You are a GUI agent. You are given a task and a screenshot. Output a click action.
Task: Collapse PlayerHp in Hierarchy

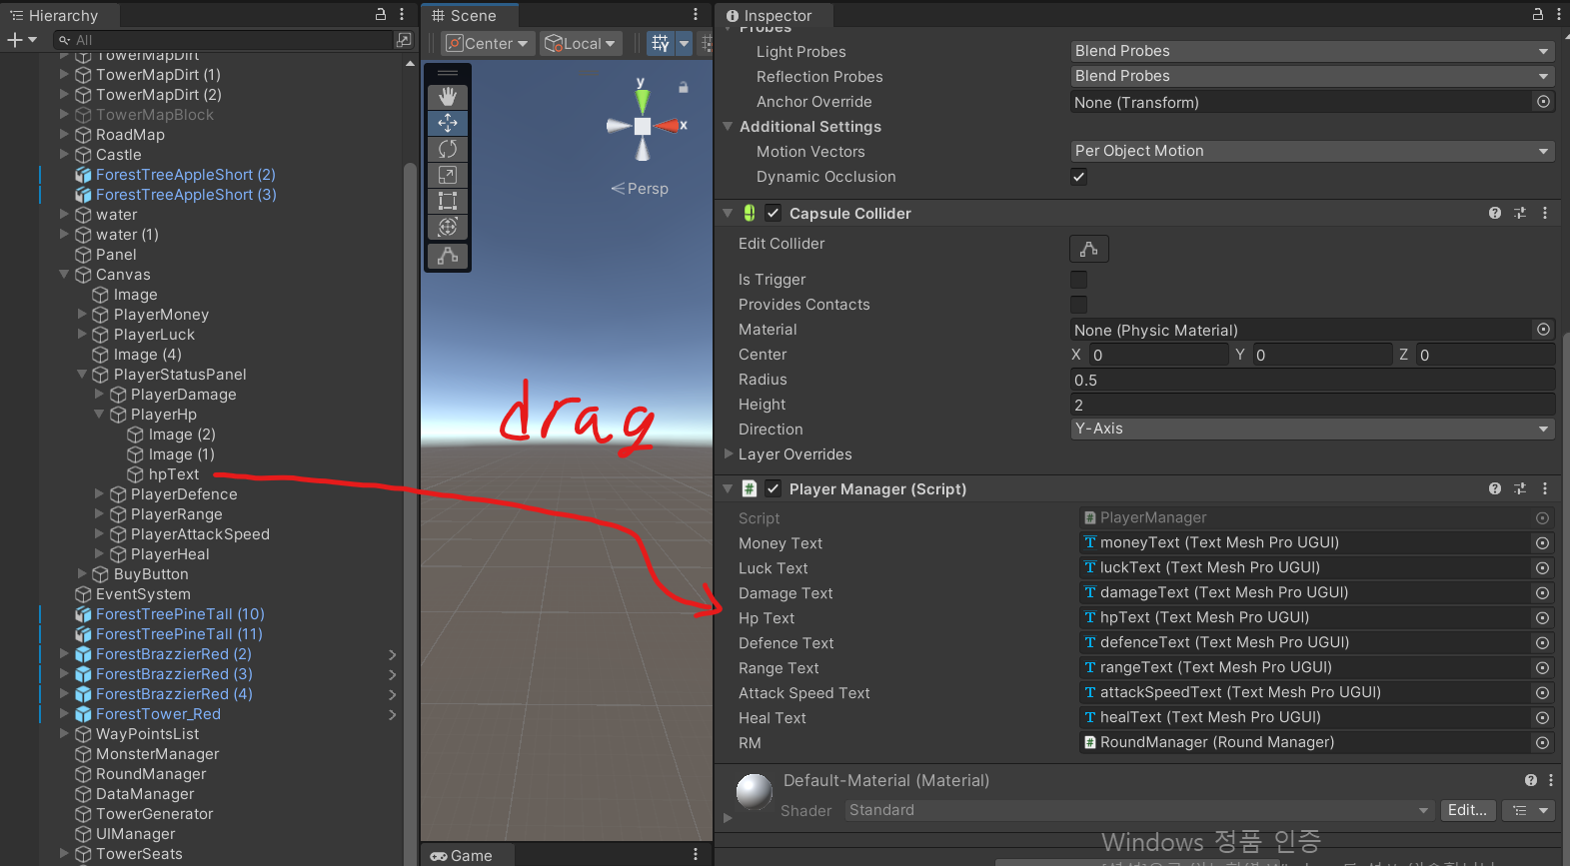pos(99,414)
